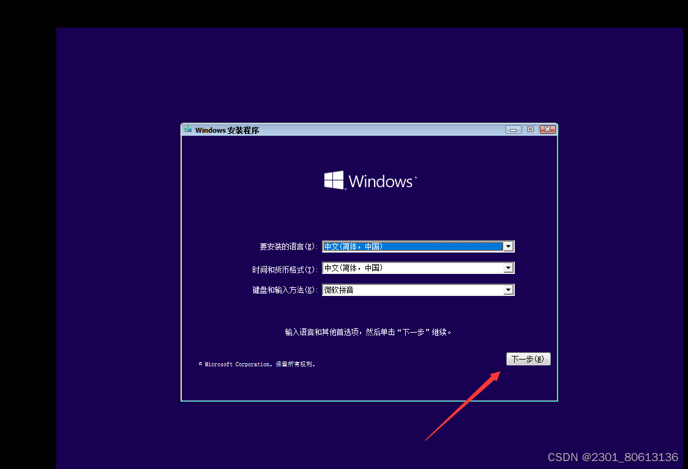Click the 输入语言和其他首选项 instruction text
This screenshot has width=688, height=469.
(368, 332)
